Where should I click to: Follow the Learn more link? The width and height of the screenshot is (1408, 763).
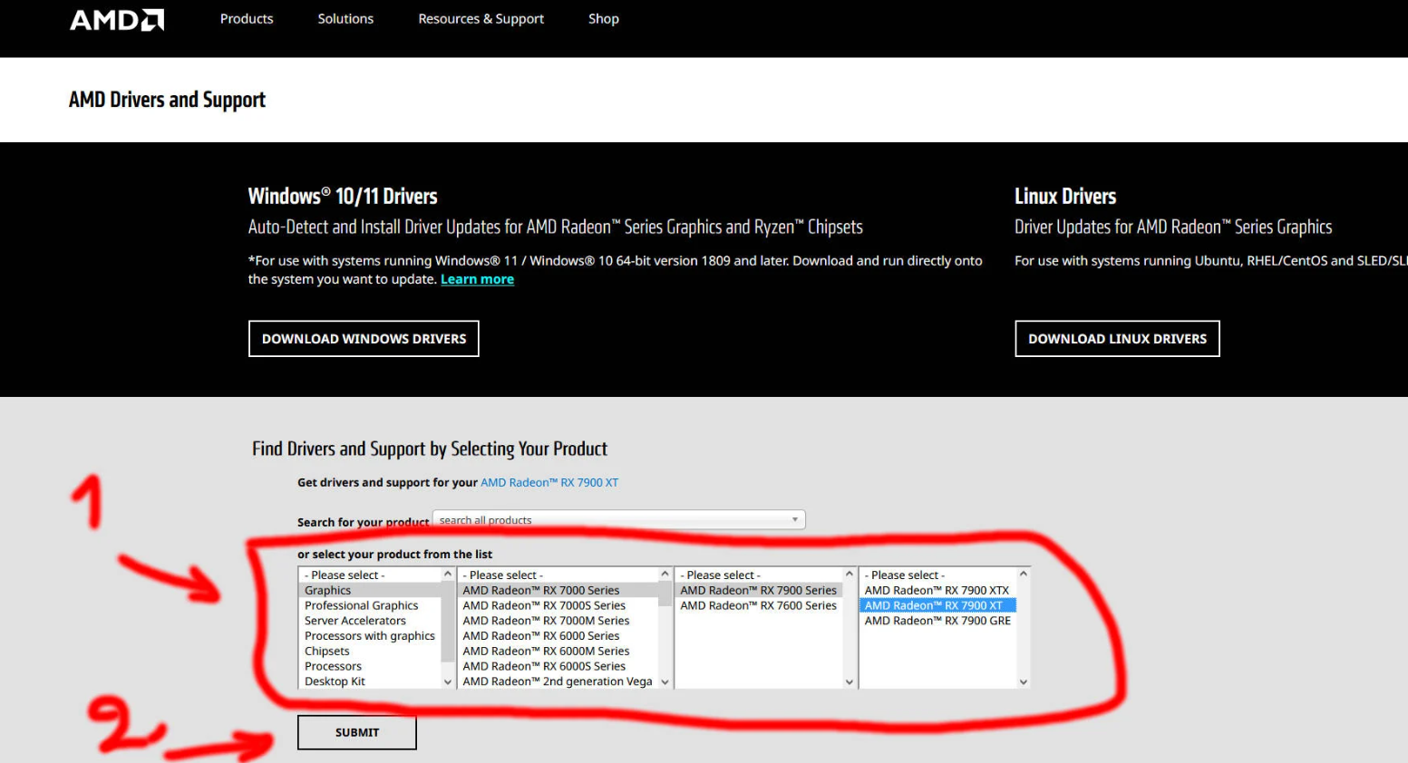(x=477, y=279)
